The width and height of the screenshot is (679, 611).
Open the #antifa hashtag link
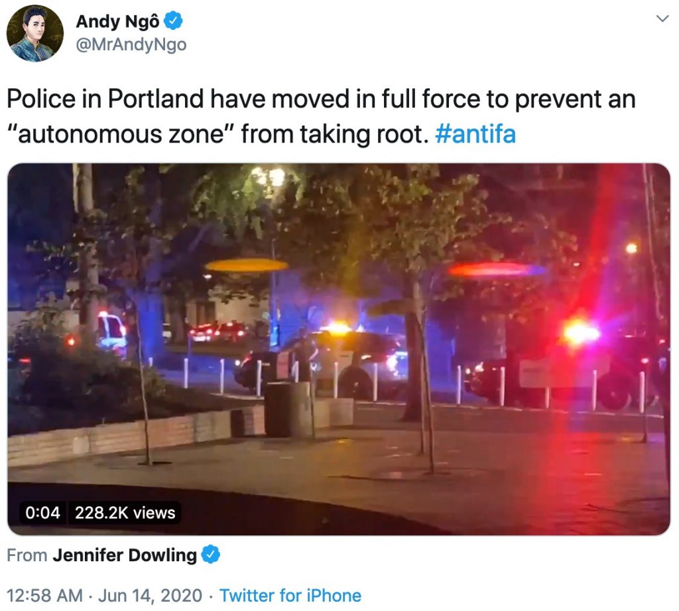pos(475,134)
